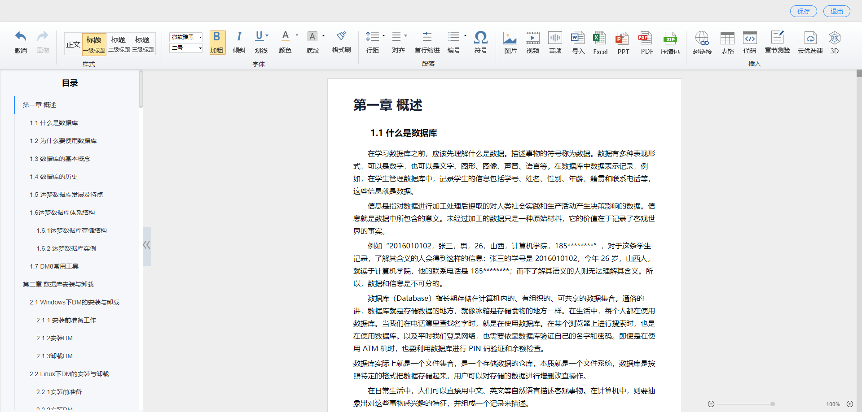This screenshot has height=412, width=862.
Task: Click the 退出 exit button
Action: click(x=836, y=11)
